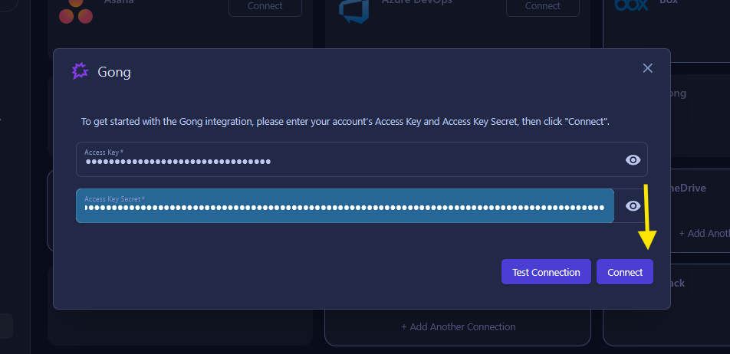The image size is (730, 354).
Task: Click the Azure DevOps card name
Action: pos(416,2)
